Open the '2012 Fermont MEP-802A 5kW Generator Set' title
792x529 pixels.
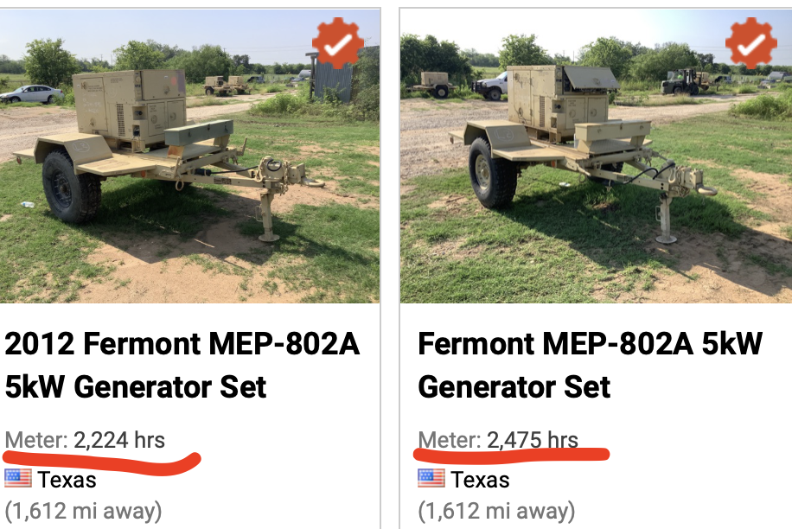coord(182,365)
